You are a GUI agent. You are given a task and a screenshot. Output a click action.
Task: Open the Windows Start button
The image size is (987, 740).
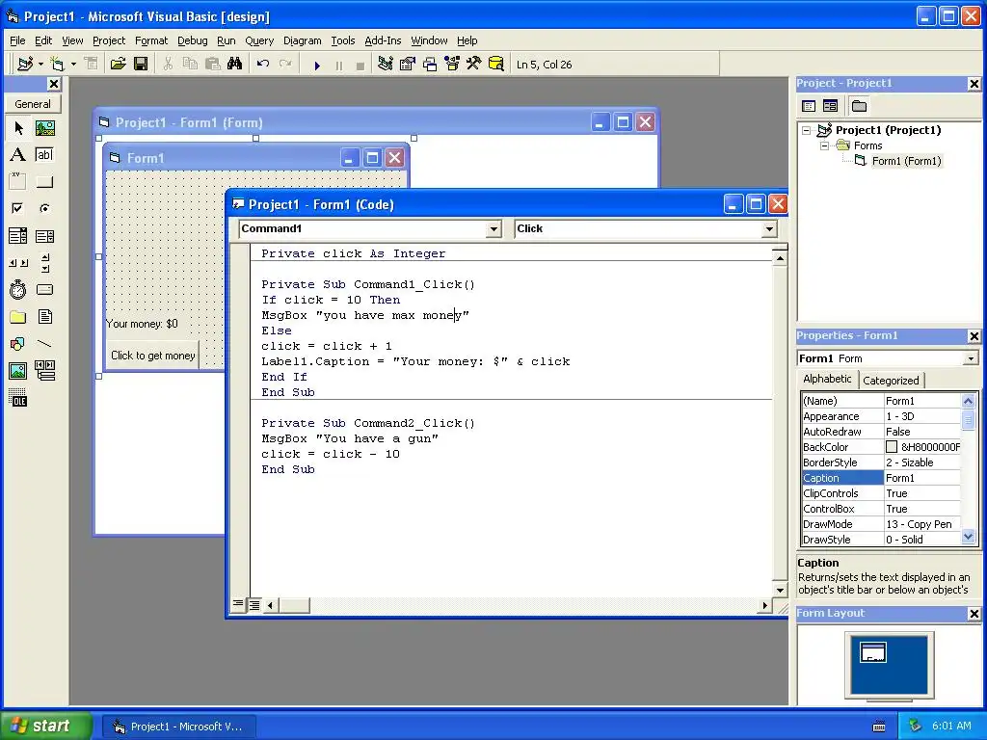coord(45,726)
